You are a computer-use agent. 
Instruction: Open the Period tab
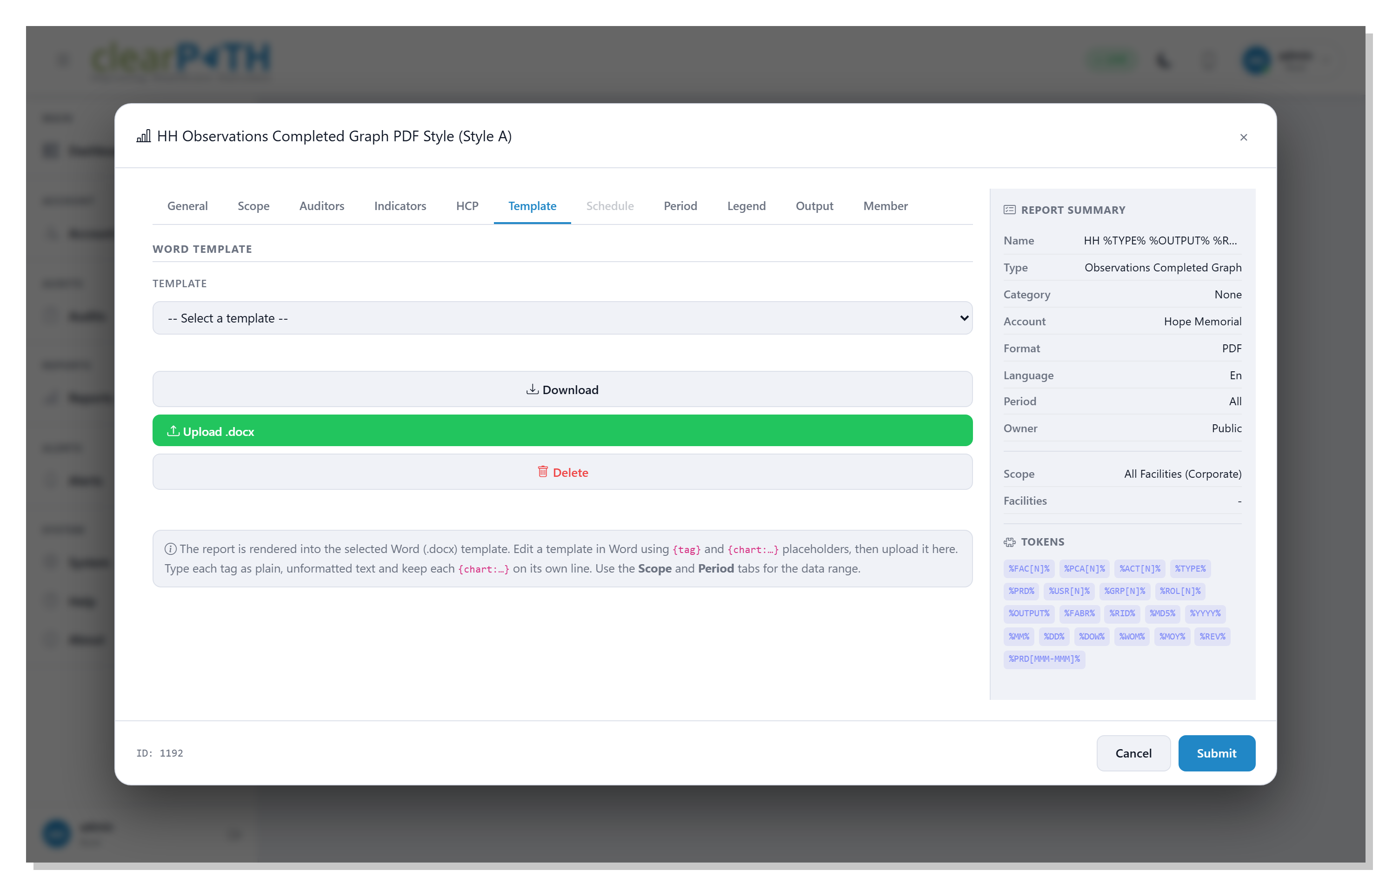coord(680,206)
